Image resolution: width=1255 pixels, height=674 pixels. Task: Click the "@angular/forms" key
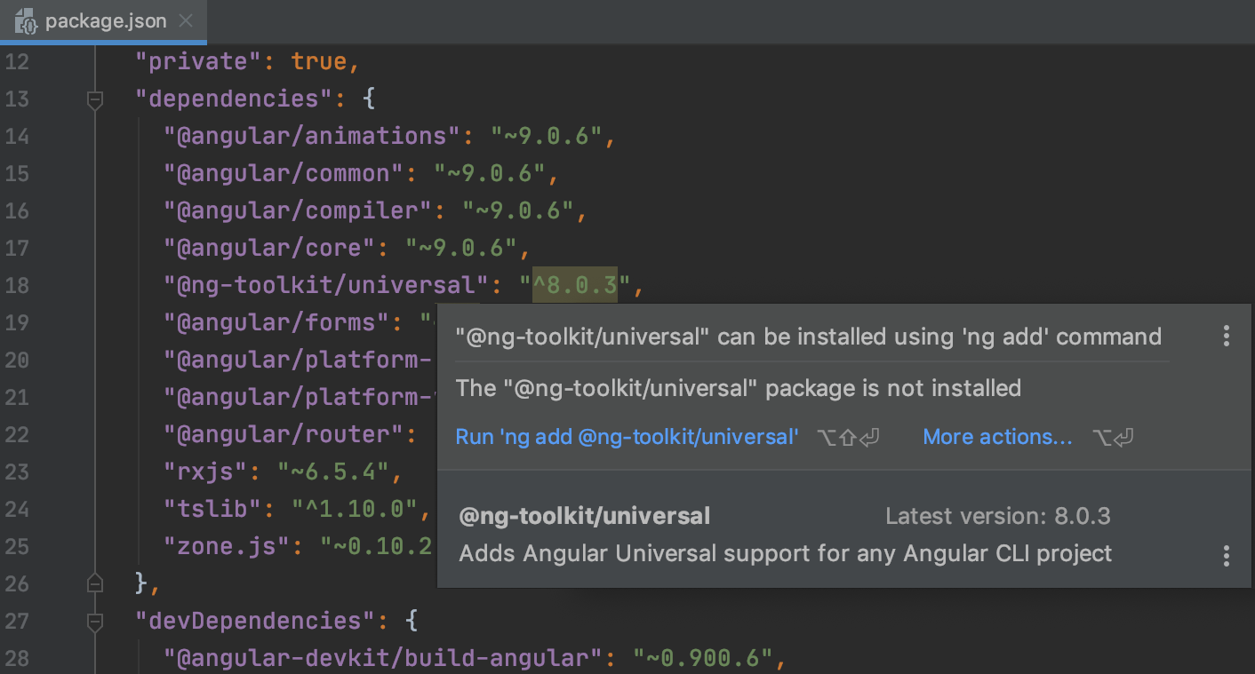[x=276, y=322]
